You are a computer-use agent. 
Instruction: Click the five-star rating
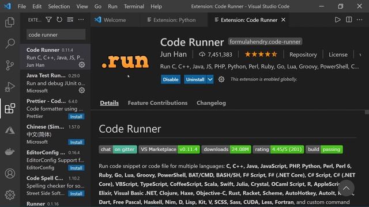click(261, 55)
